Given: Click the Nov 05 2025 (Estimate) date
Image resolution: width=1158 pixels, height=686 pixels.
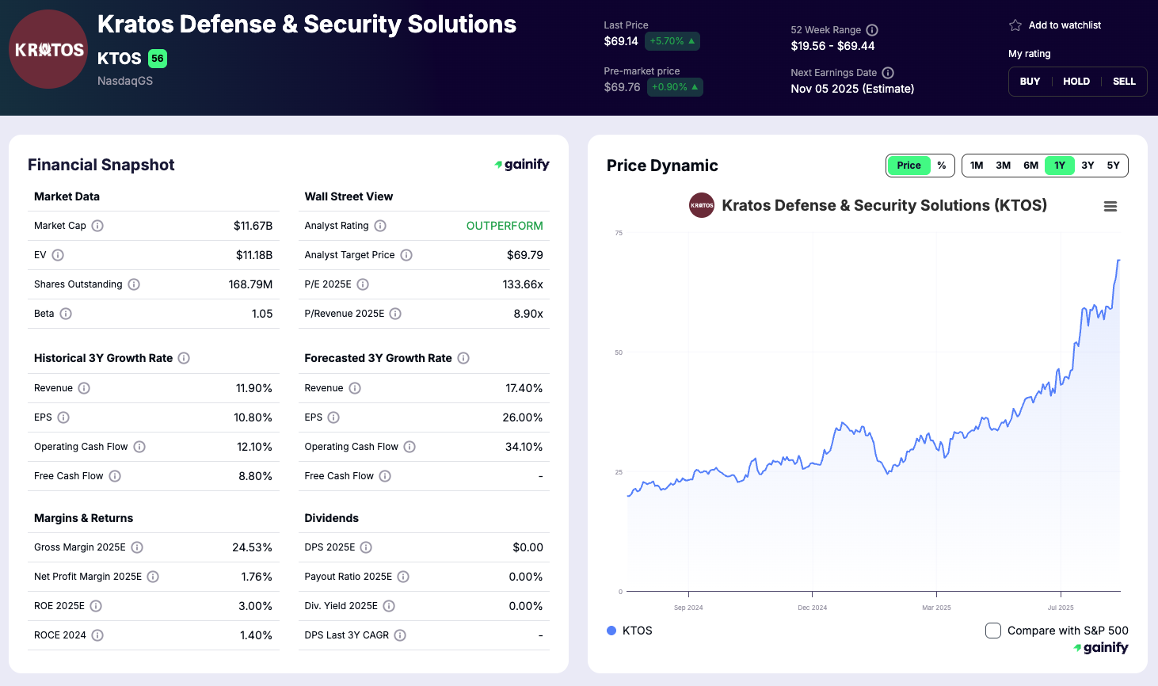Looking at the screenshot, I should coord(852,89).
